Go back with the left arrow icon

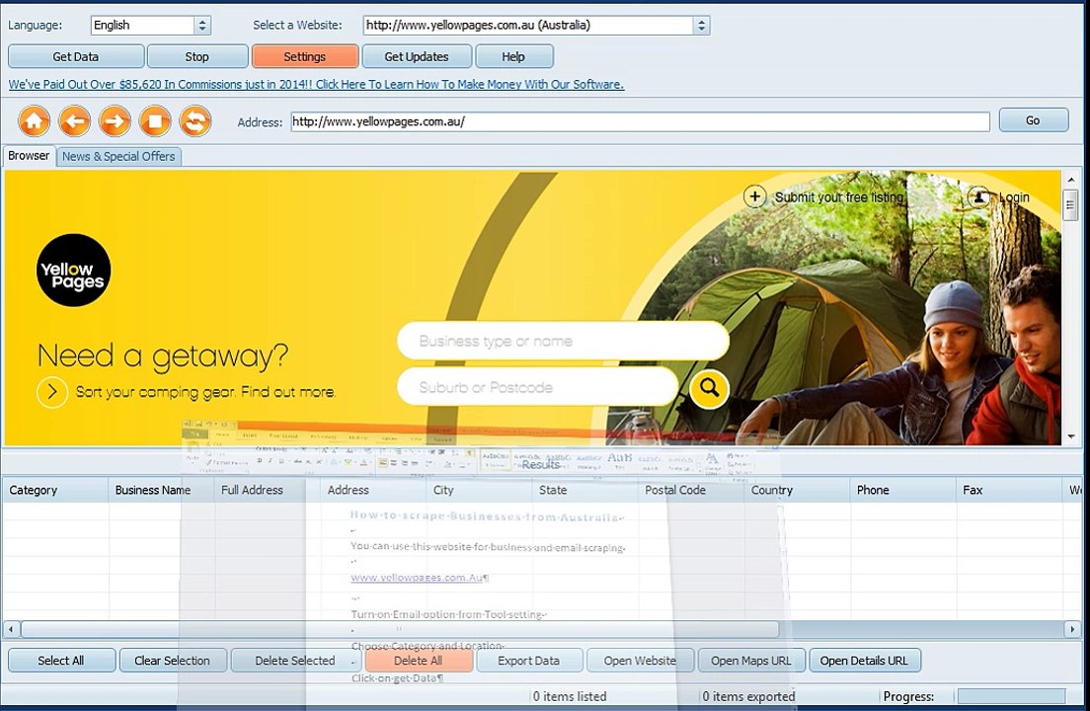[x=74, y=120]
